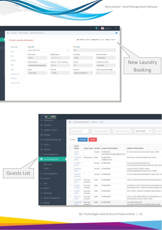This screenshot has height=230, width=162.
Task: Select the Payment Info. tab
Action: [x=15, y=83]
